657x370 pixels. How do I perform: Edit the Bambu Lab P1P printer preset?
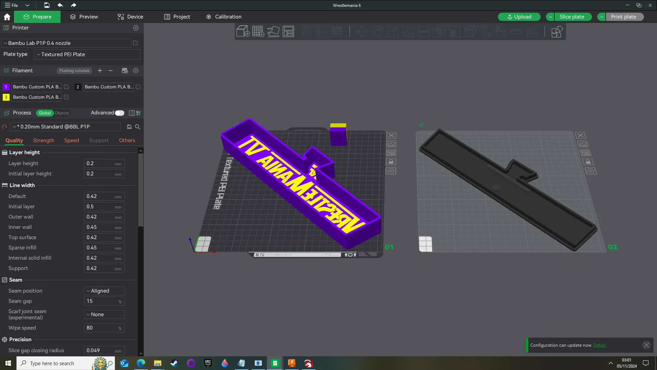point(136,43)
